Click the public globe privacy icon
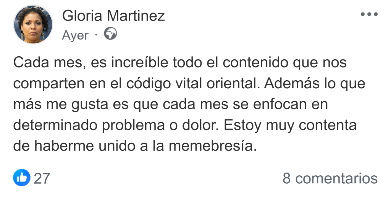Screen dimensions: 391x197 coord(110,34)
